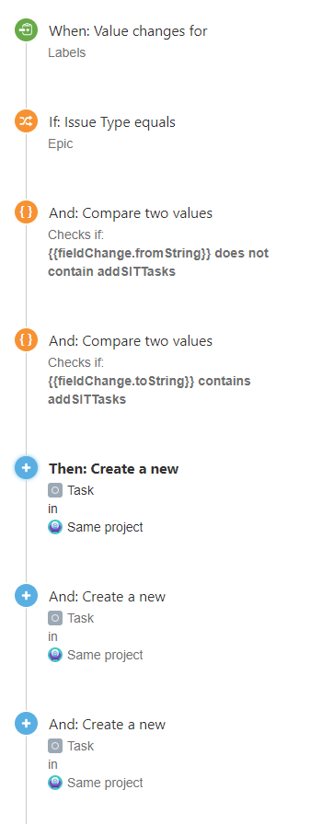Select the fromString does not contain condition text
This screenshot has width=333, height=824.
[x=158, y=262]
